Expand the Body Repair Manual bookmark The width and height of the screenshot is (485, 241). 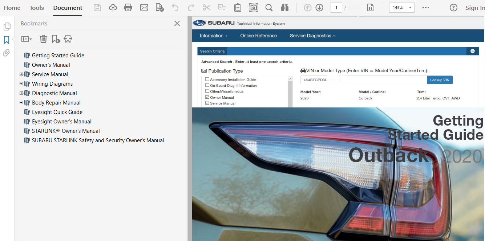[21, 103]
